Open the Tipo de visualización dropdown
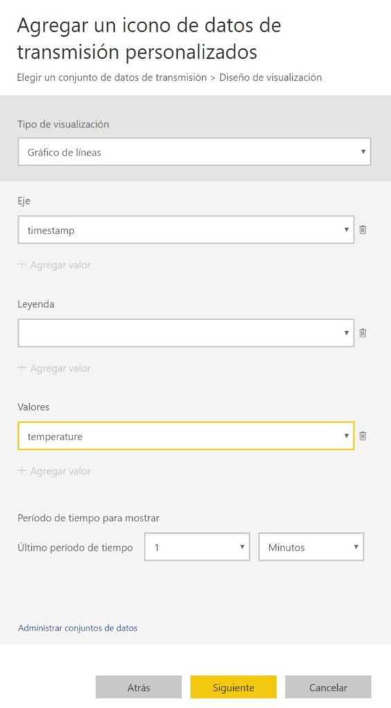The image size is (391, 708). [x=194, y=151]
